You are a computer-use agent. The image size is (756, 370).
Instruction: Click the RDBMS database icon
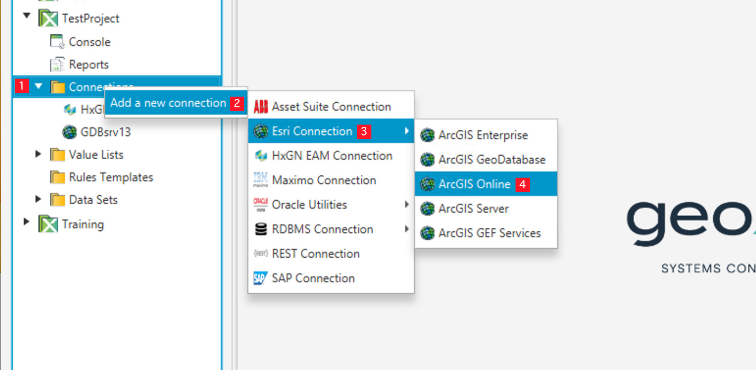point(261,229)
